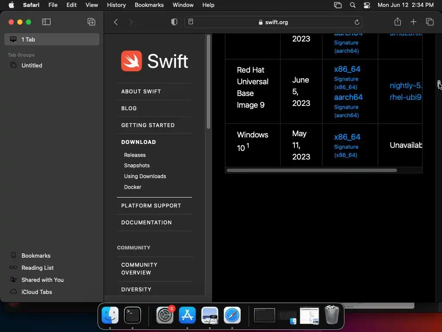Open the Edit menu
This screenshot has height=332, width=442.
pos(71,5)
